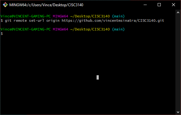The height and width of the screenshot is (115, 181).
Task: Close the MINGW64 terminal window
Action: coord(174,5)
